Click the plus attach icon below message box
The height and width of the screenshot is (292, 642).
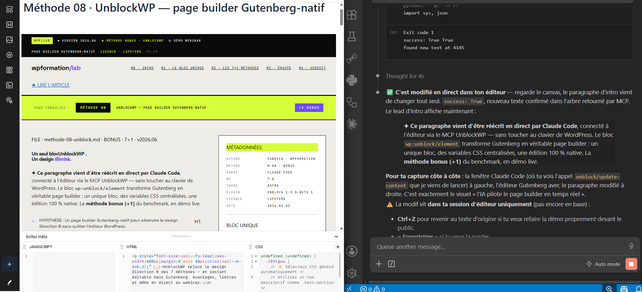[x=379, y=264]
